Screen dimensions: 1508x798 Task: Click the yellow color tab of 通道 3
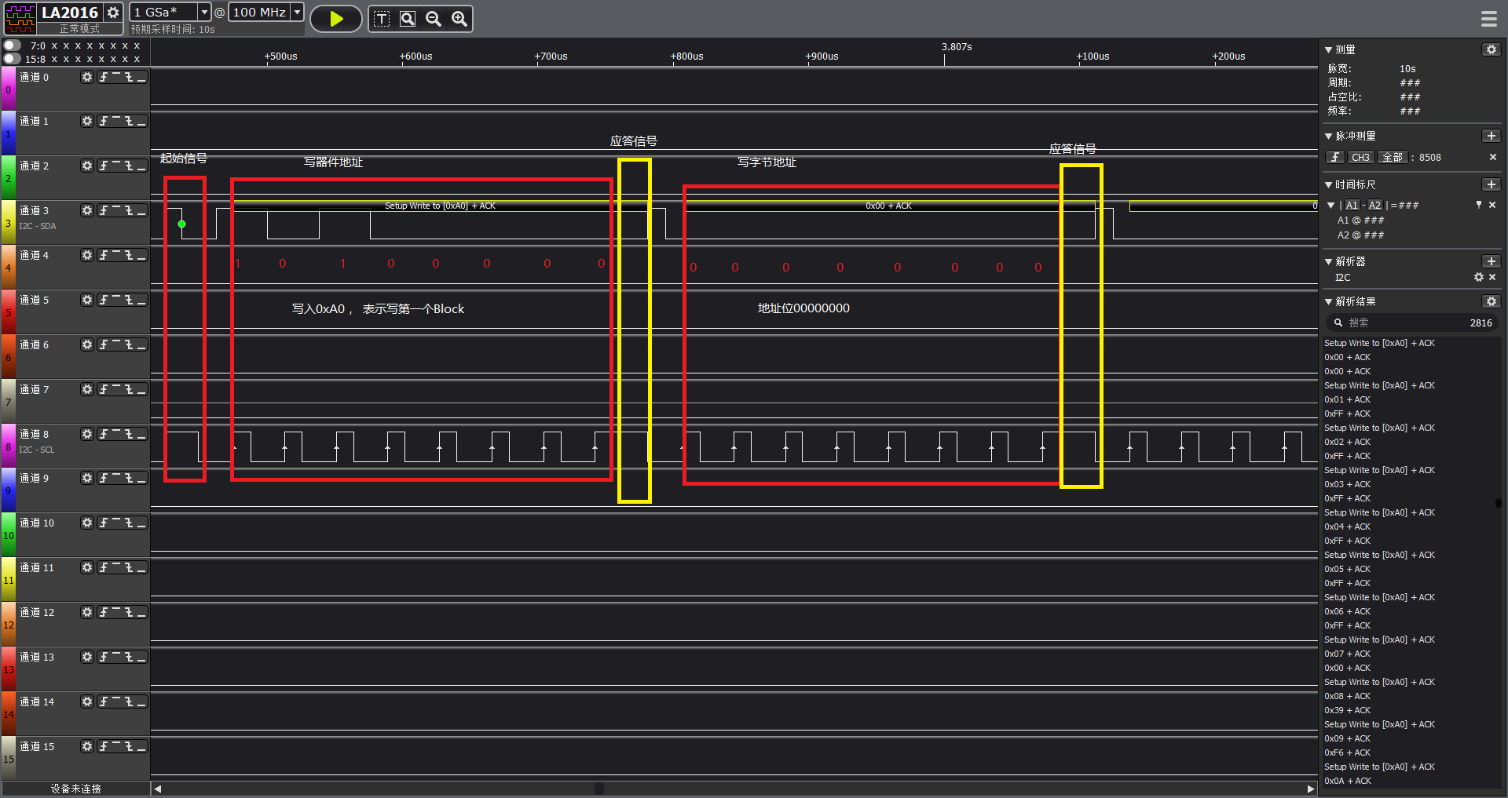(x=8, y=222)
